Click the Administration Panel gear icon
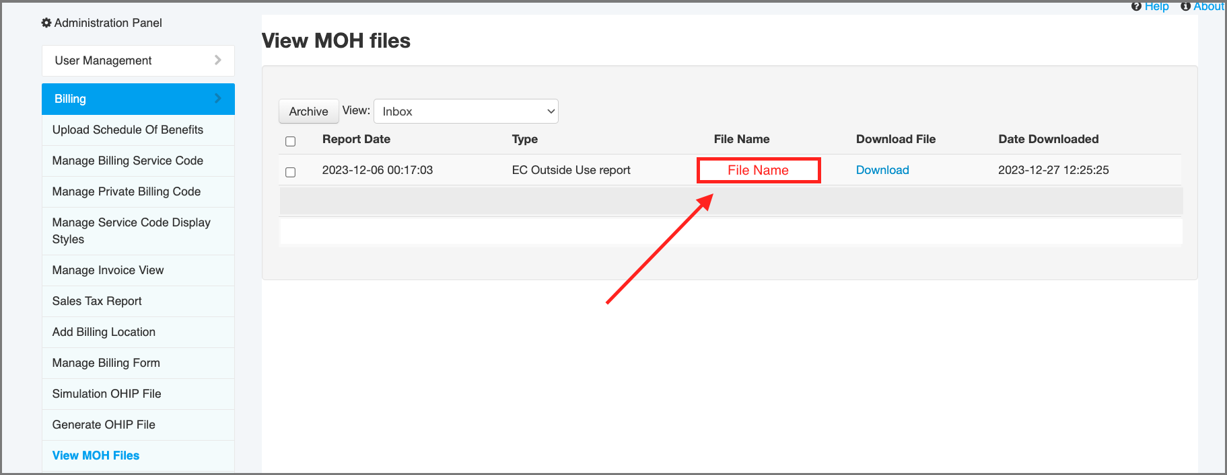The image size is (1227, 475). pyautogui.click(x=46, y=23)
